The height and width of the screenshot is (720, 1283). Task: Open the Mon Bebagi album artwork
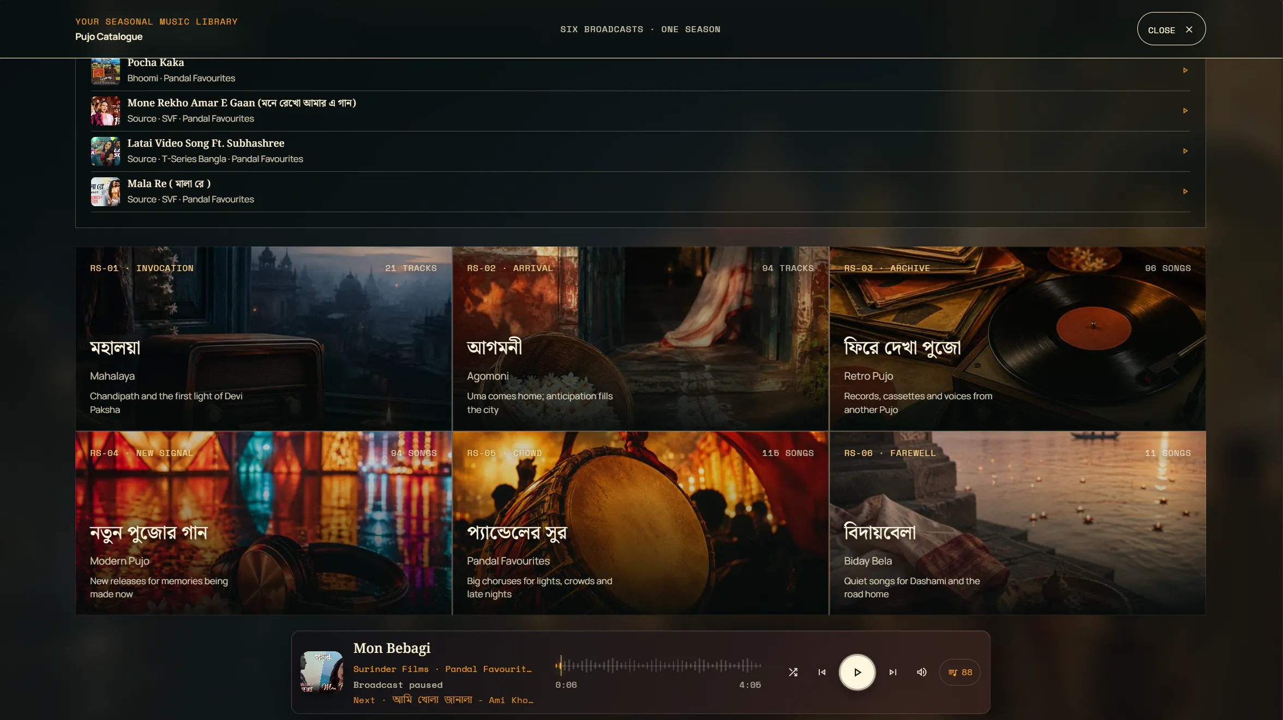click(x=322, y=672)
